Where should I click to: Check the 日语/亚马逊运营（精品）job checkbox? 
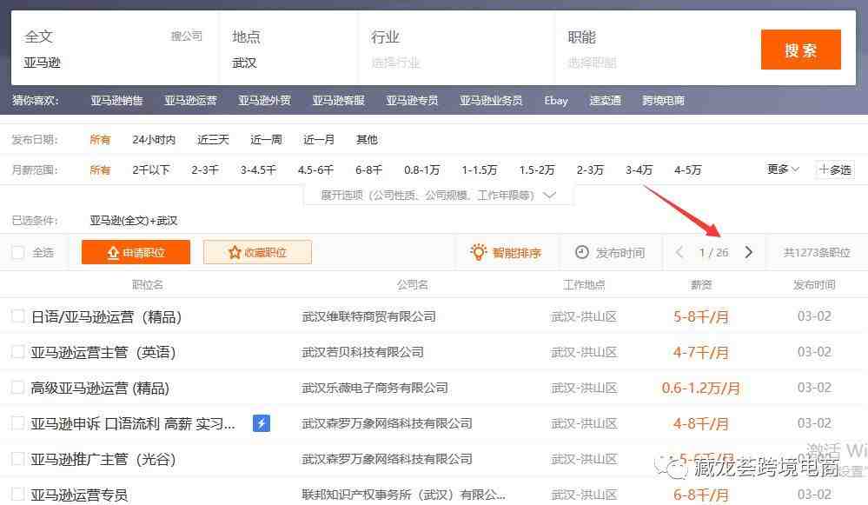(17, 316)
